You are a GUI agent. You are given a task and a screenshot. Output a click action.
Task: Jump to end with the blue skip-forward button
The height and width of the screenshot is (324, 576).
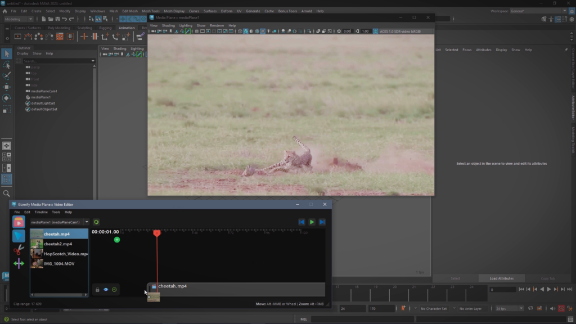(x=322, y=222)
